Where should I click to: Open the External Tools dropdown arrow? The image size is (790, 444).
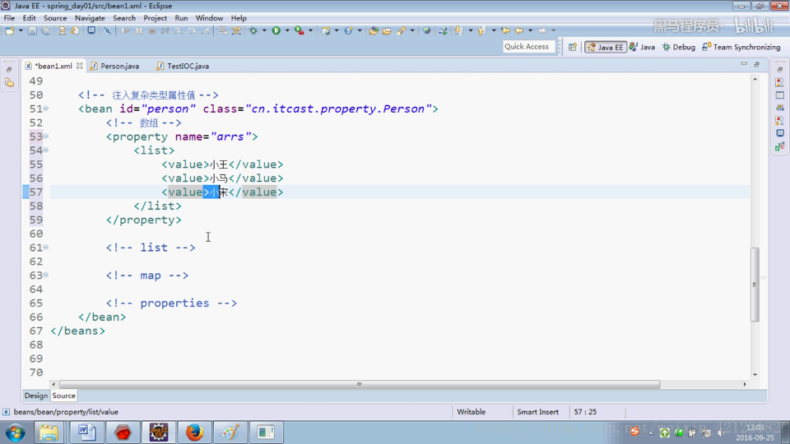310,30
